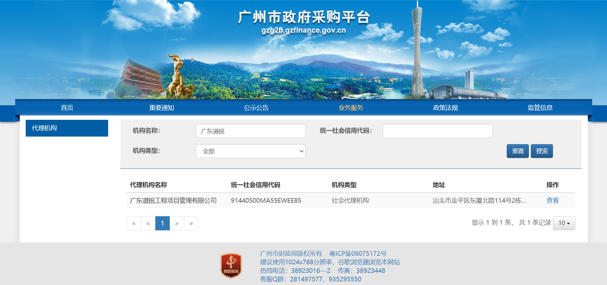The width and height of the screenshot is (607, 285).
Task: Open the 10 records-per-page dropdown
Action: tap(564, 223)
